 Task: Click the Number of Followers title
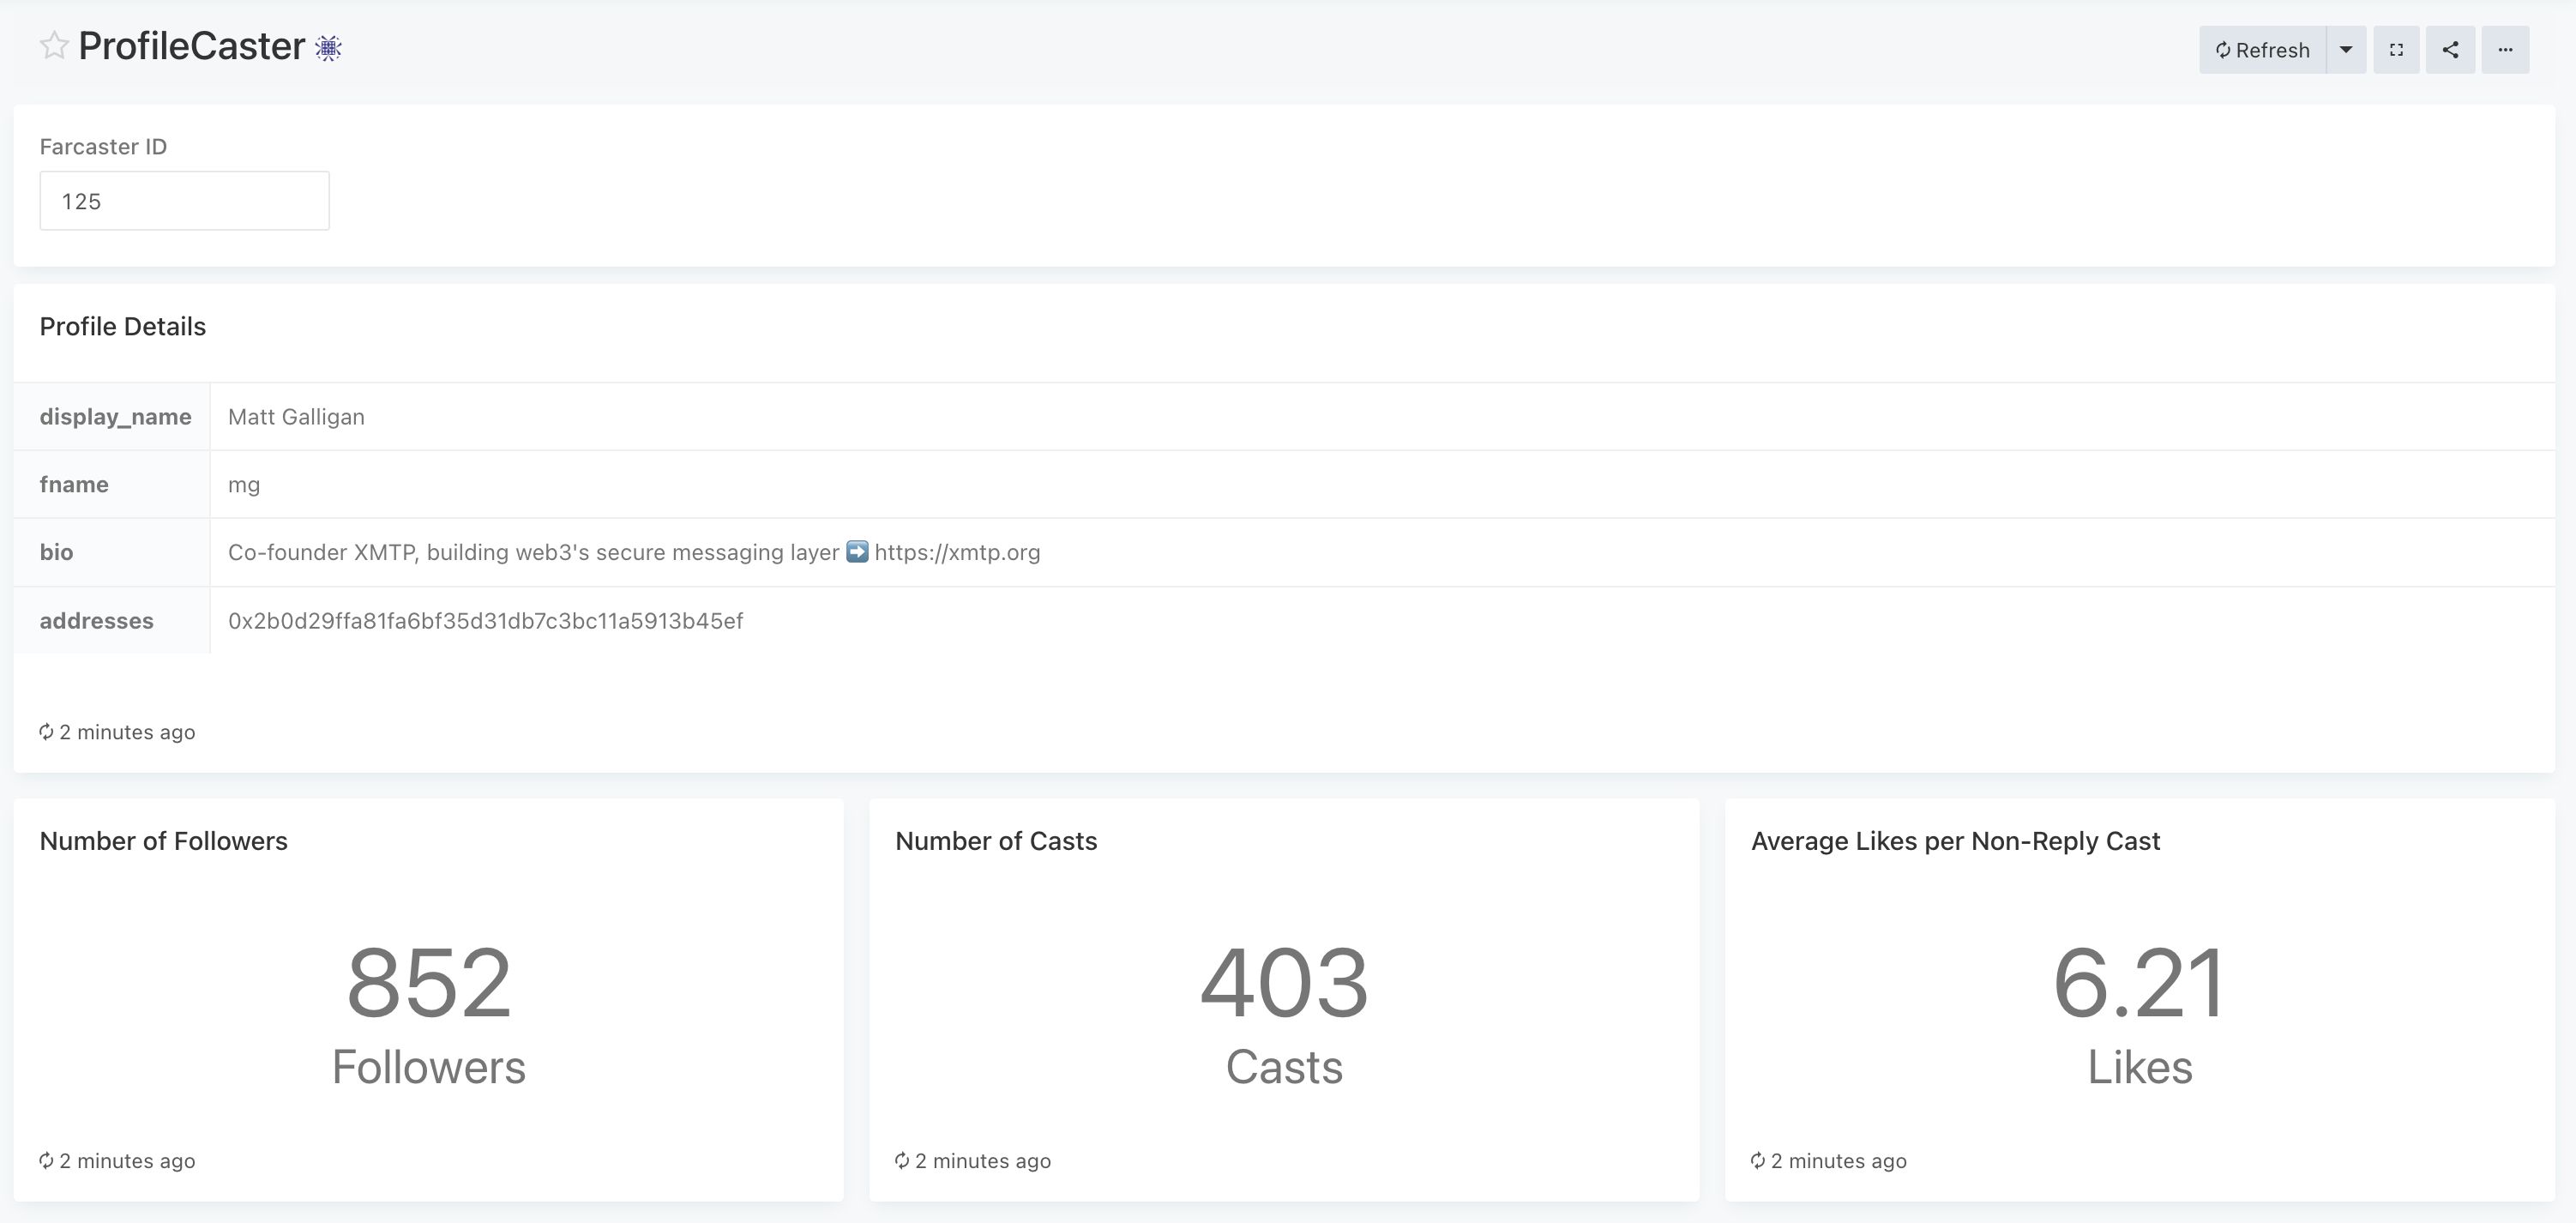[163, 841]
